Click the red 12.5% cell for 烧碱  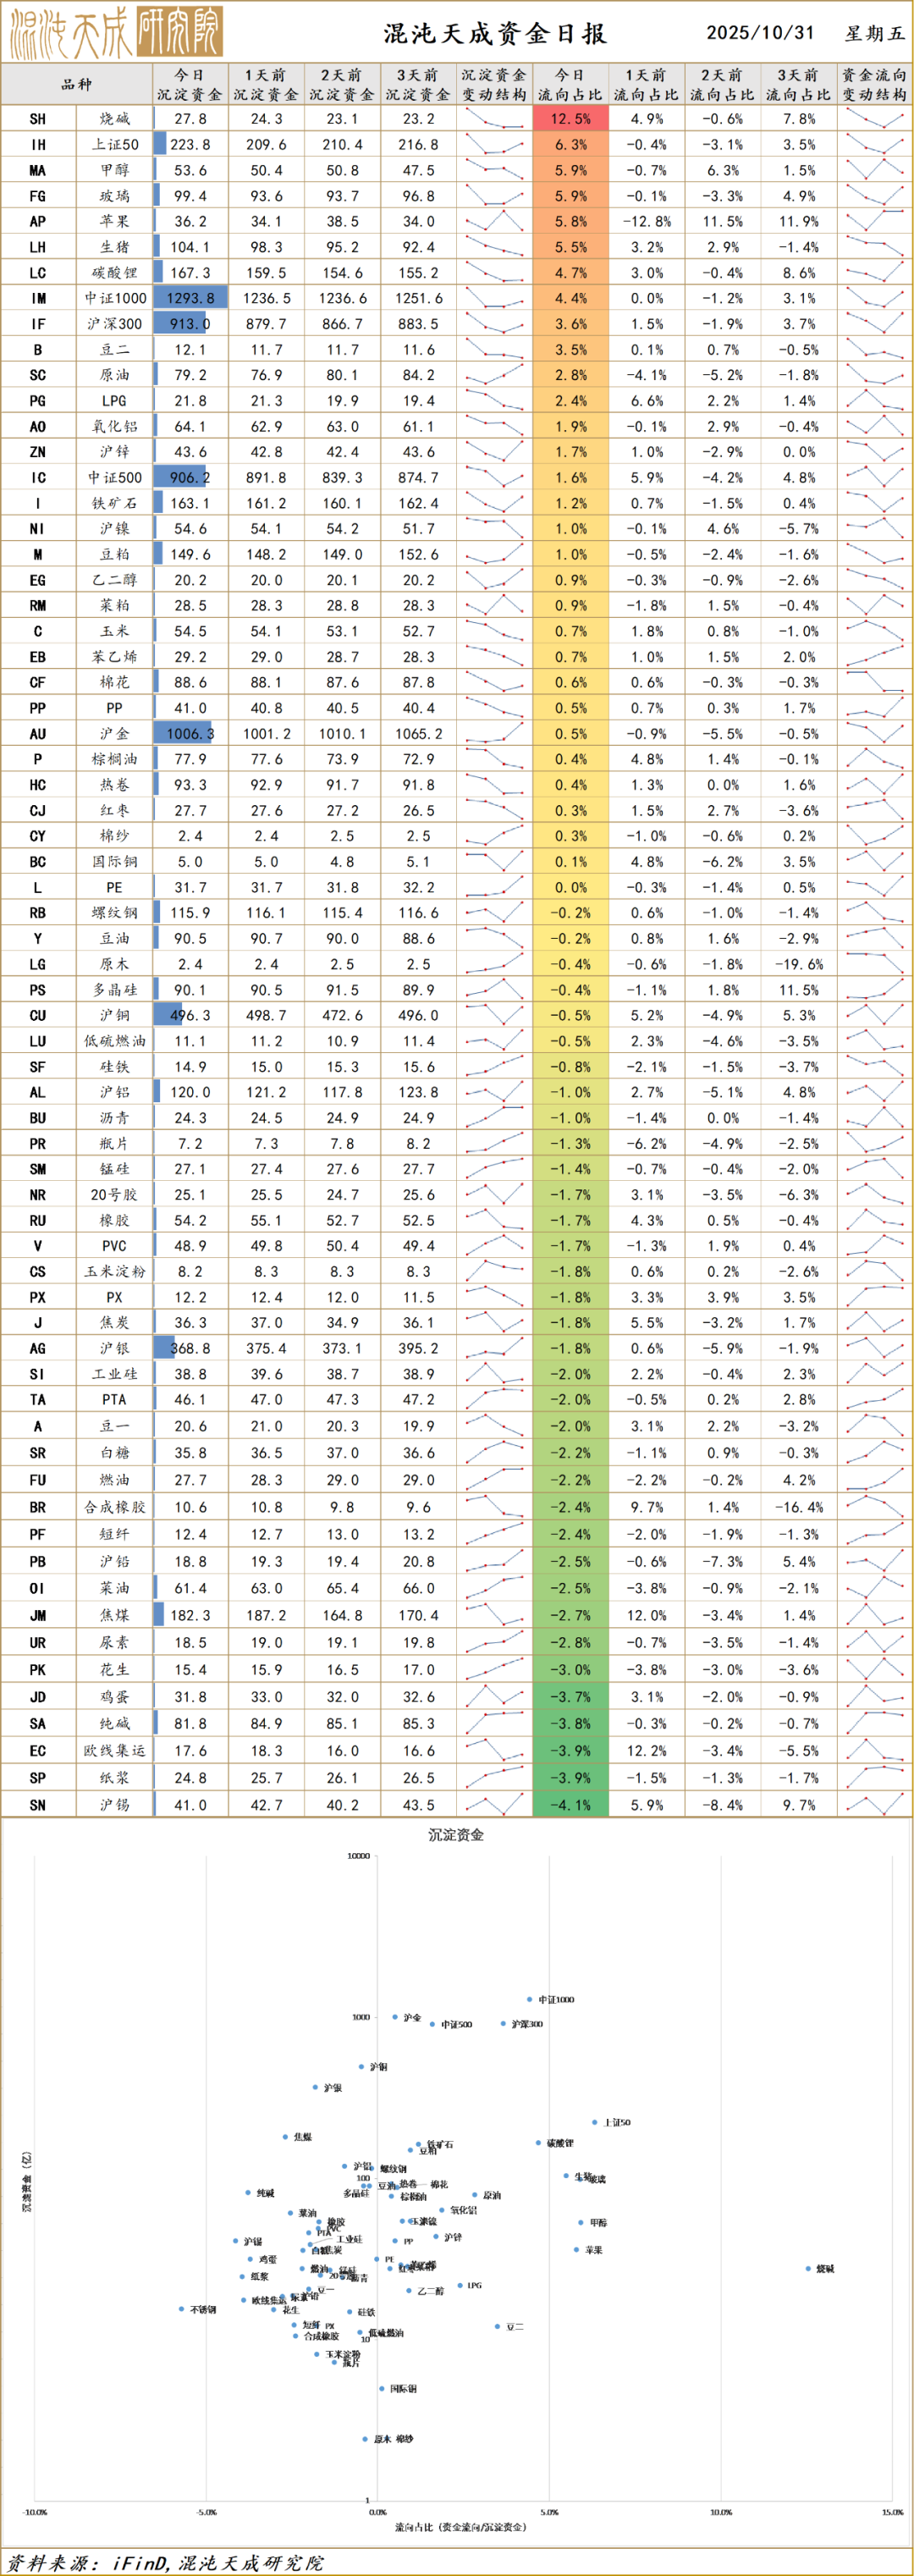click(570, 119)
